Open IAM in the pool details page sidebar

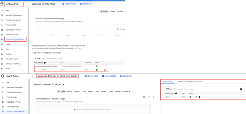coord(8,82)
